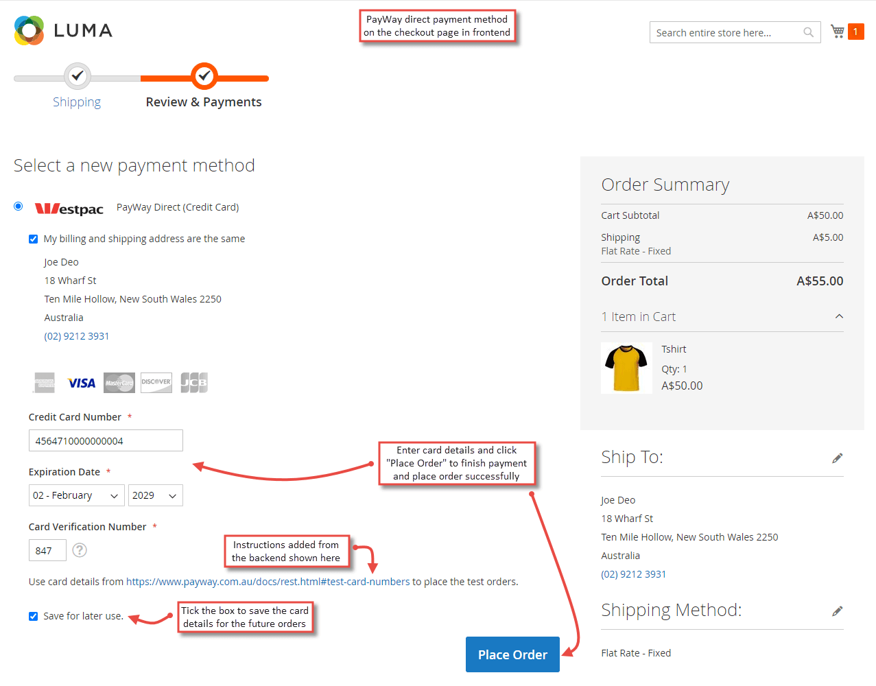This screenshot has width=876, height=686.
Task: Click the Order Total A$55.00 amount
Action: pos(820,281)
